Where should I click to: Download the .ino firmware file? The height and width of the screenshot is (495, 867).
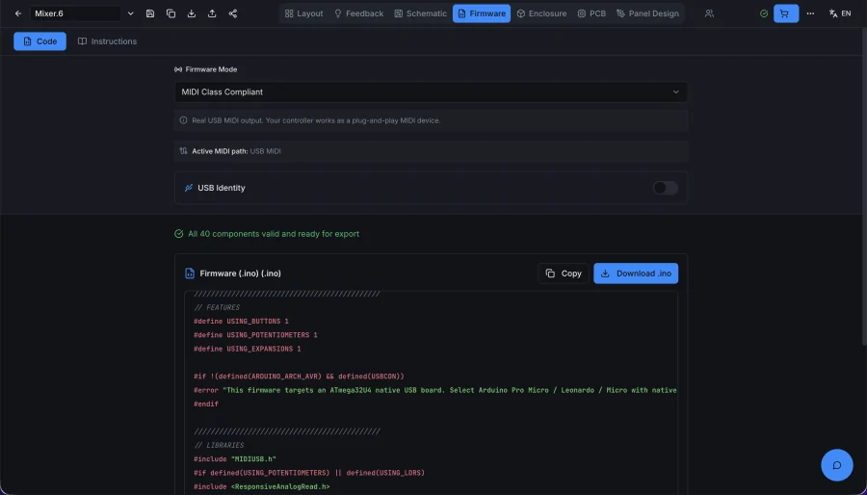click(636, 274)
